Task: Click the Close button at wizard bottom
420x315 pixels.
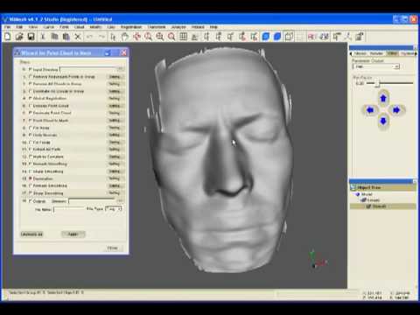Action: 113,248
